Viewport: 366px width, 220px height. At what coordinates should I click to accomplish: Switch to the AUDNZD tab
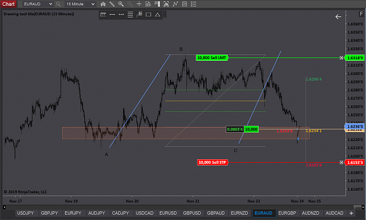coord(311,213)
